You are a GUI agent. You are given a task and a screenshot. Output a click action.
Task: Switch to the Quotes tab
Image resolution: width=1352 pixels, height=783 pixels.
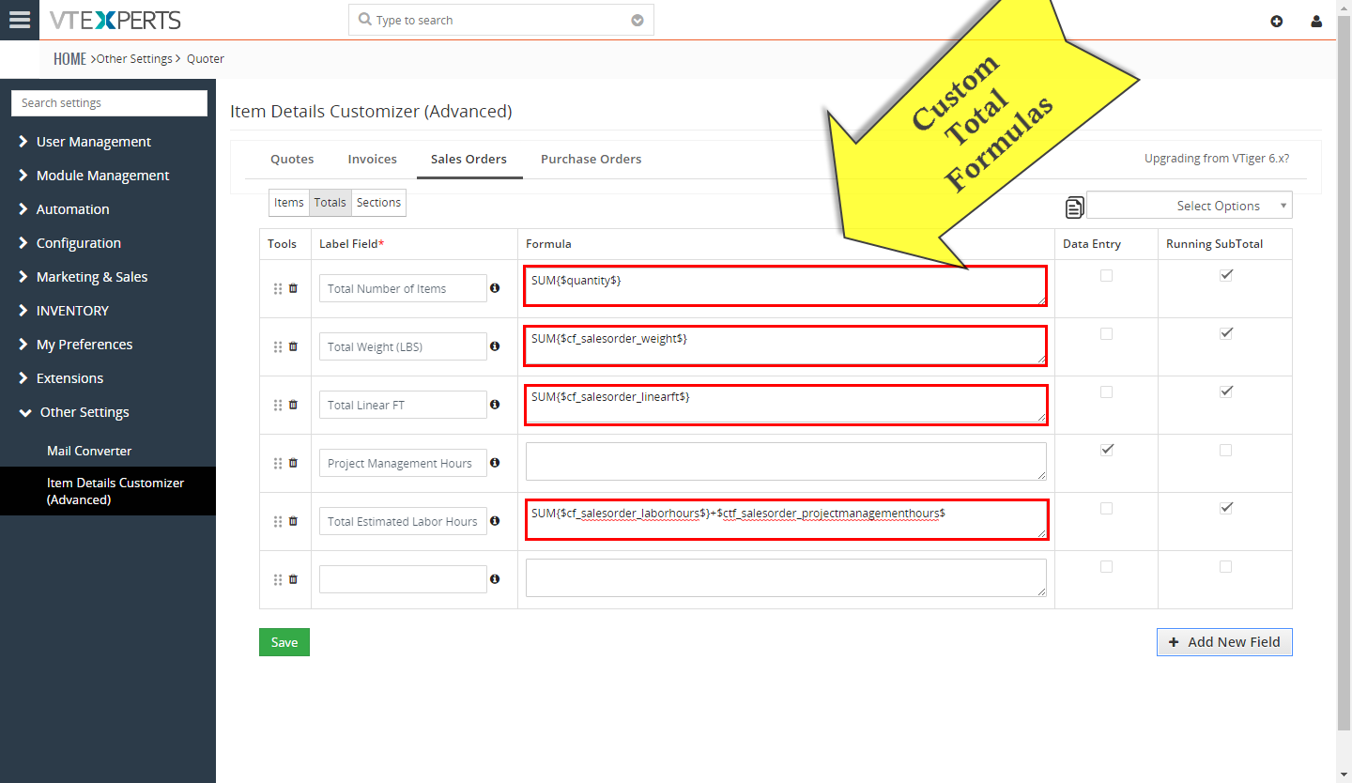click(292, 159)
